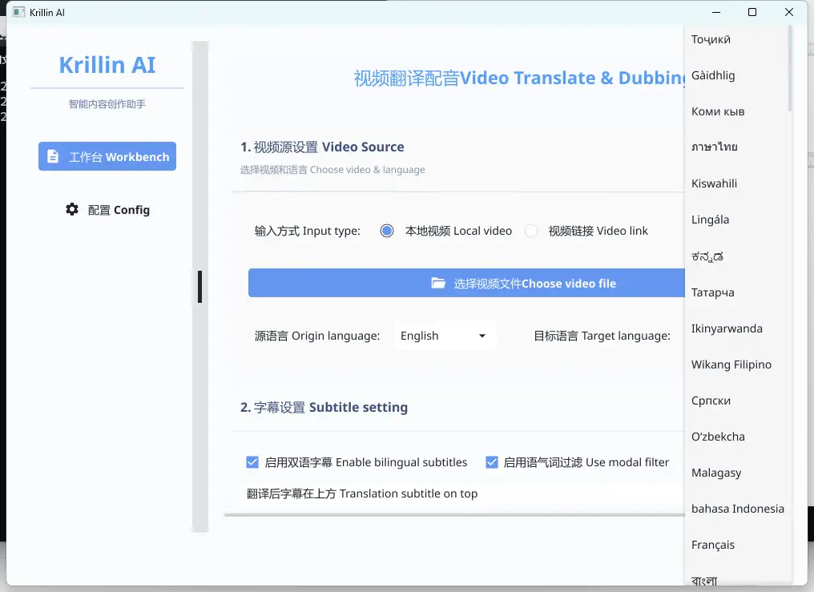This screenshot has height=592, width=814.
Task: Open the Origin language dropdown showing English
Action: point(445,336)
